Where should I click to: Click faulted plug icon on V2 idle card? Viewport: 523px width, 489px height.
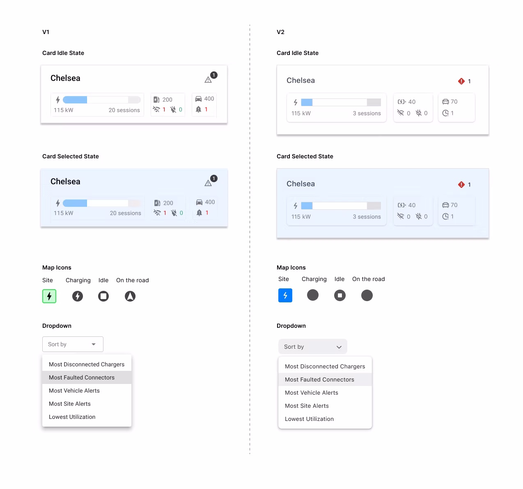pos(419,113)
